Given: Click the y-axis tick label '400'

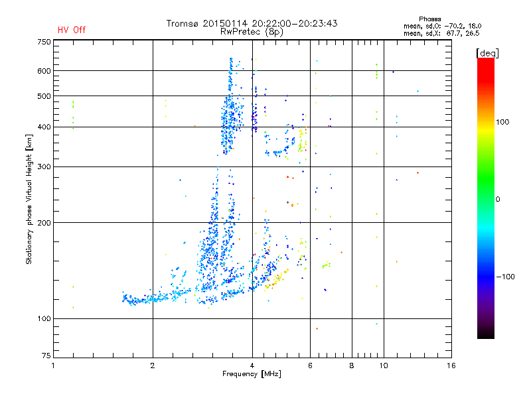Looking at the screenshot, I should pos(44,127).
